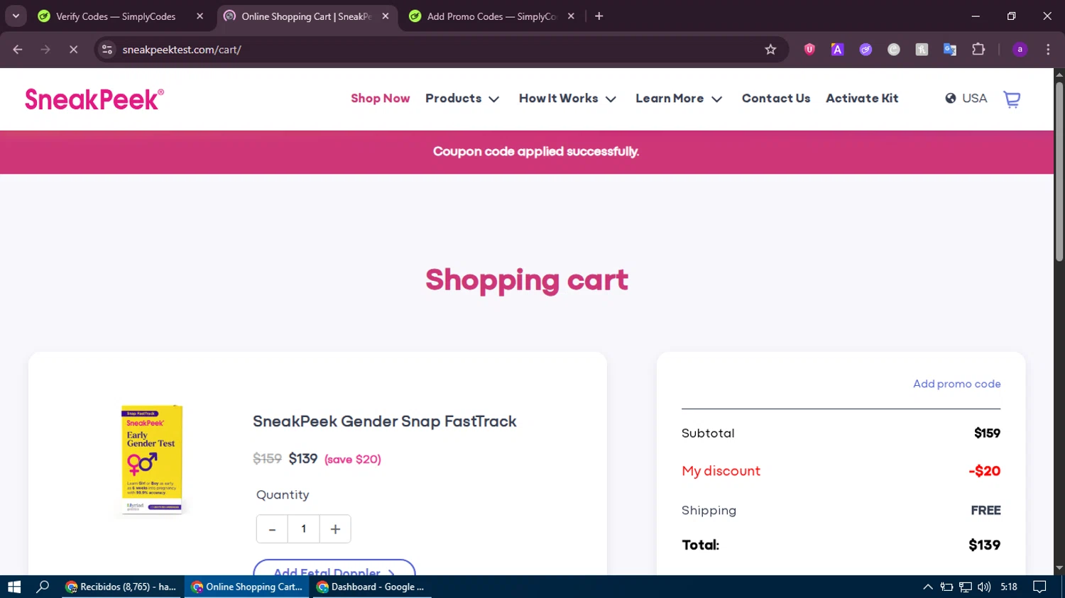1065x598 pixels.
Task: Show hidden system tray icons
Action: tap(927, 587)
